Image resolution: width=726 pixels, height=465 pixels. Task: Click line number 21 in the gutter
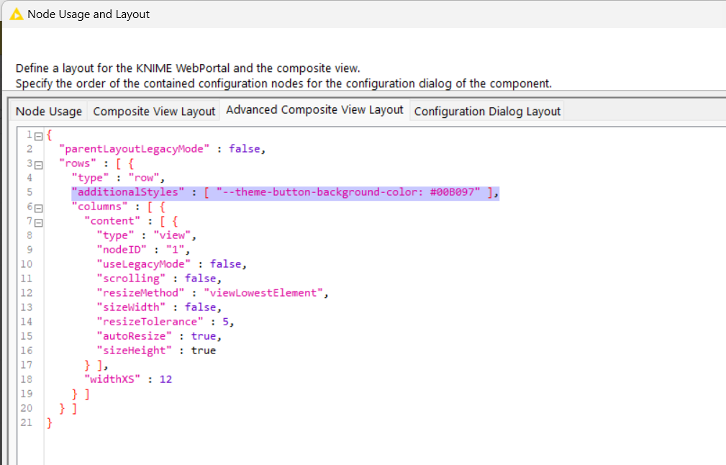tap(27, 423)
